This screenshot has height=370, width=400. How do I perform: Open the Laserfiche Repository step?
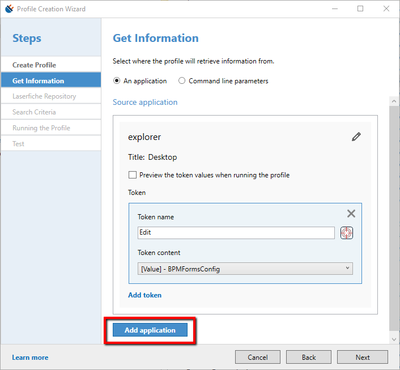(44, 96)
